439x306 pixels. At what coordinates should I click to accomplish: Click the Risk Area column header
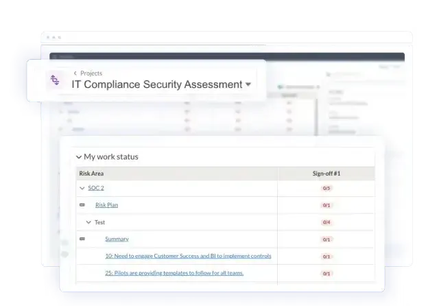tap(92, 174)
